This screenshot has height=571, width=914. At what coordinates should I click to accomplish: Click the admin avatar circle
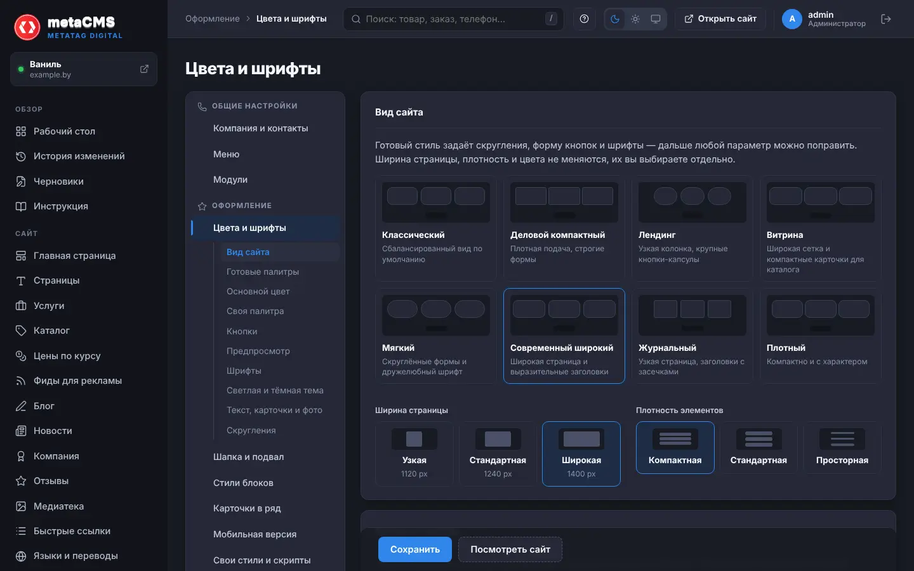click(792, 19)
